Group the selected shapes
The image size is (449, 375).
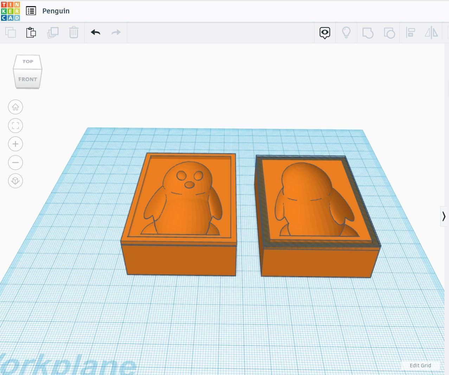tap(368, 32)
